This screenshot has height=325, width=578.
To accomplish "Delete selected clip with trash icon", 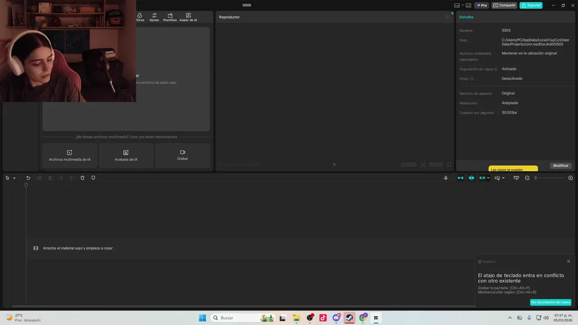I will point(82,178).
